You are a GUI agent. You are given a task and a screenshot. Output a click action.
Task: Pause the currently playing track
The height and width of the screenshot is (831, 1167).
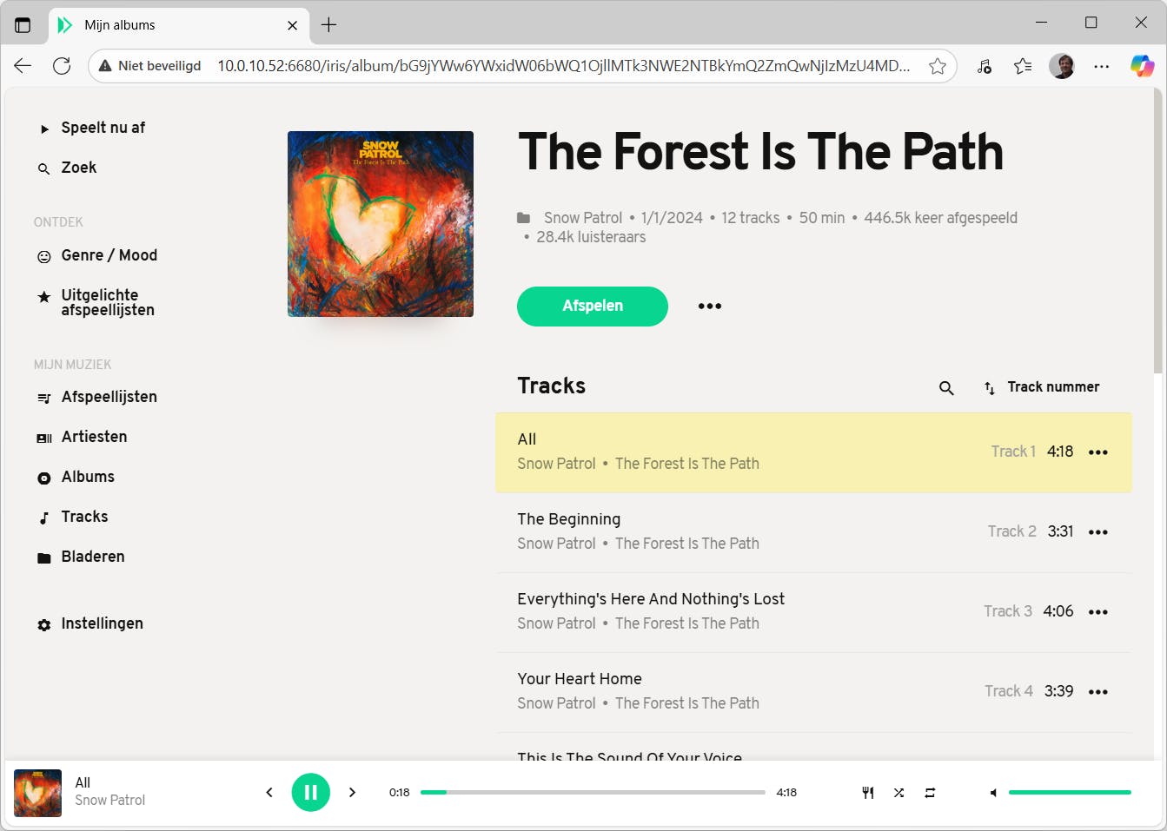pos(310,792)
